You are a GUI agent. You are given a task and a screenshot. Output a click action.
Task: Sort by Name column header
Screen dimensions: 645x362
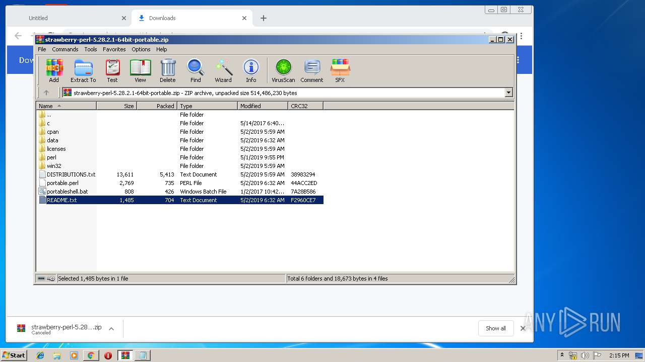click(67, 106)
